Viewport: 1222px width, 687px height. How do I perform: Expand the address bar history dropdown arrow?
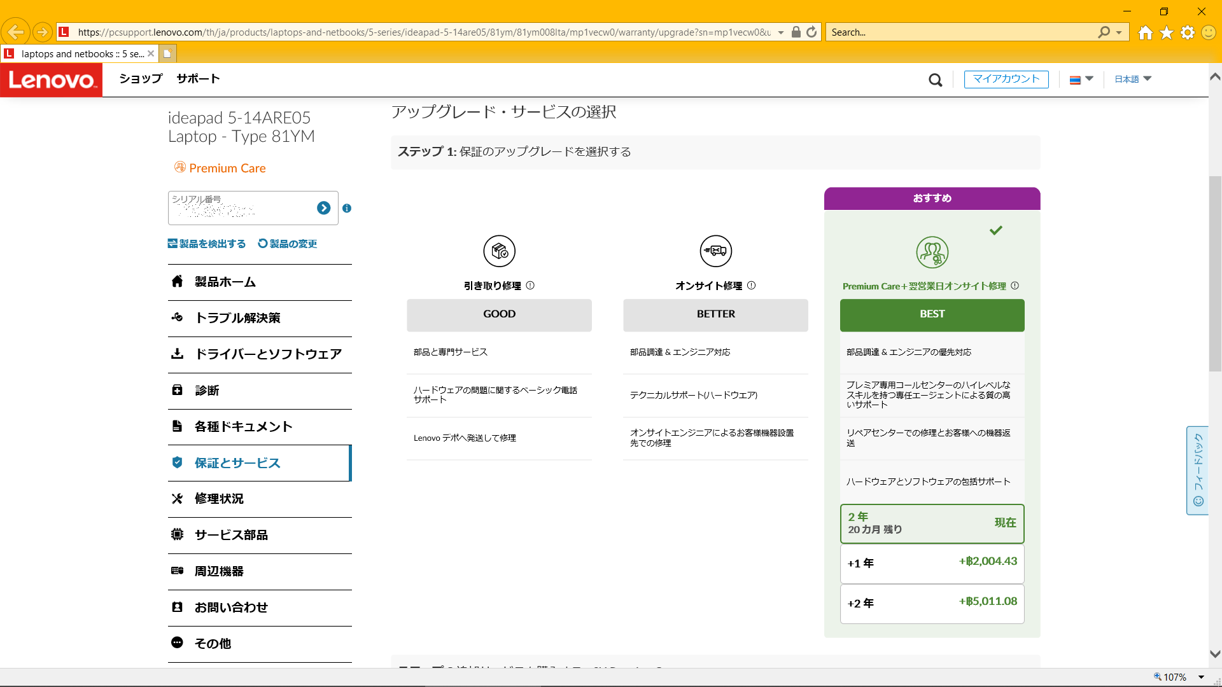[781, 32]
